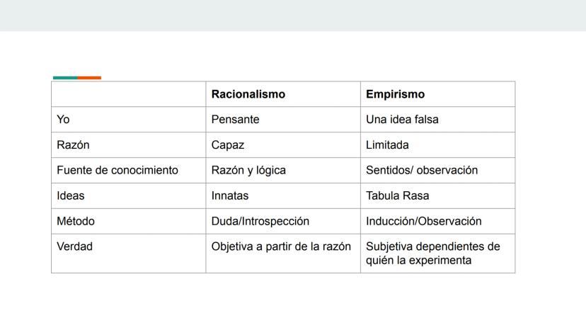Select the Método row label
The height and width of the screenshot is (330, 586).
pyautogui.click(x=76, y=222)
